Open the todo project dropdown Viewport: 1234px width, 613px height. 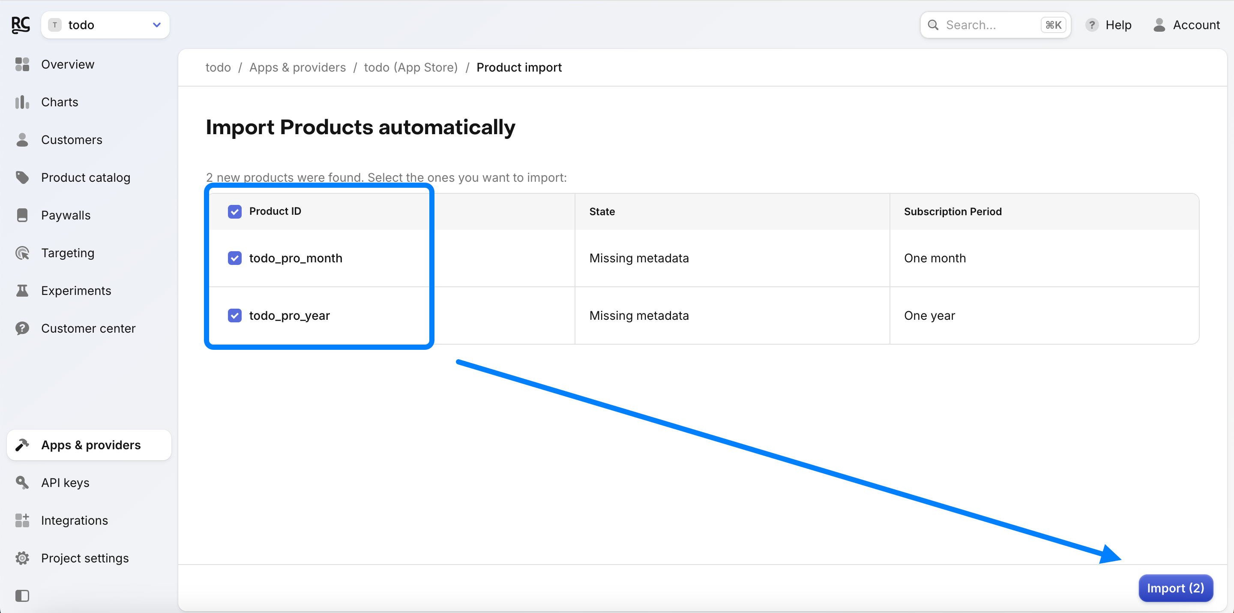(105, 25)
